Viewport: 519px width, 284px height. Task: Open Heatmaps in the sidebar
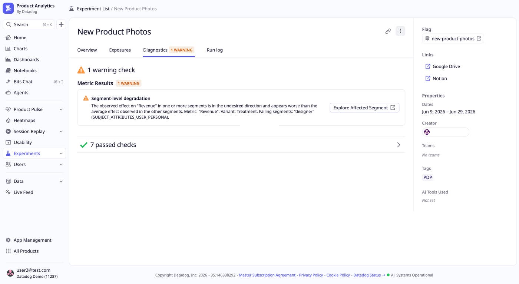pos(34,120)
